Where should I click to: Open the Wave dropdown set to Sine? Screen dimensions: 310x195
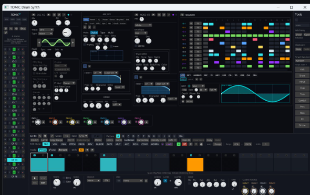coord(46,29)
